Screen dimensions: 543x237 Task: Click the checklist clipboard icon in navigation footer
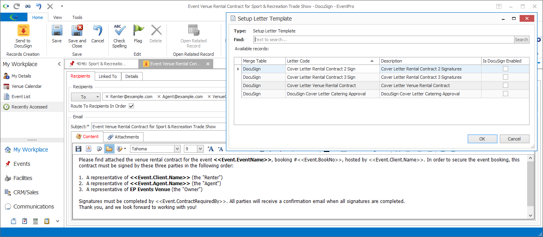coord(25,221)
